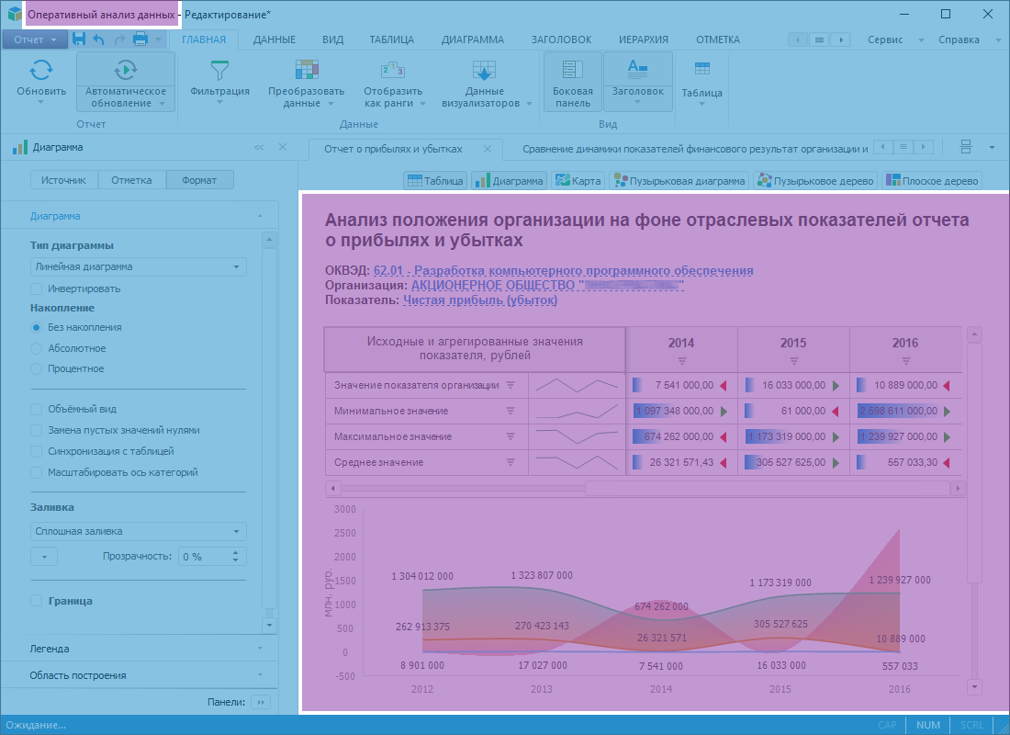Open the Фильтрация funnel tool
Image resolution: width=1010 pixels, height=735 pixels.
click(x=219, y=70)
